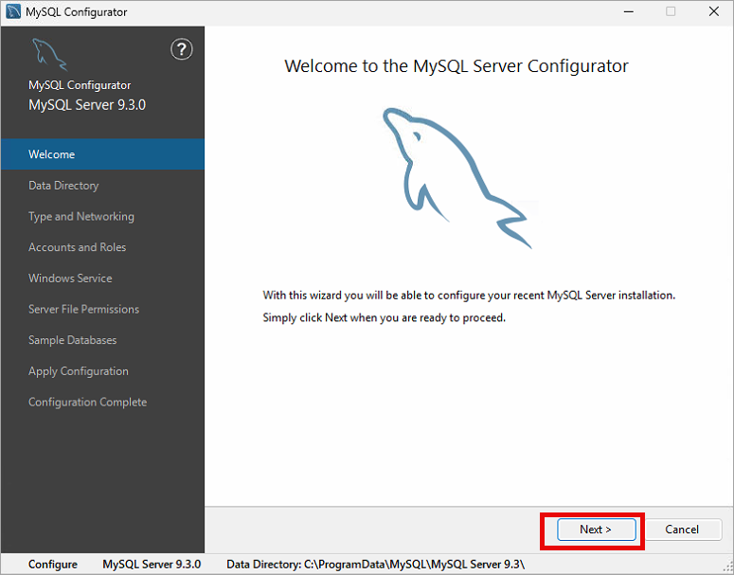Click the MySQL Configurator sidebar label

(80, 85)
